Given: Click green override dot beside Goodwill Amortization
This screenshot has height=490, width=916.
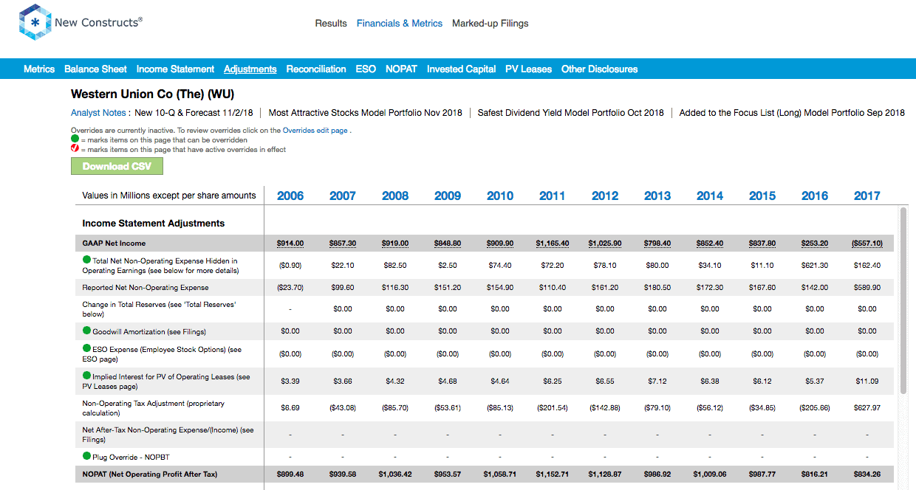Looking at the screenshot, I should point(86,331).
